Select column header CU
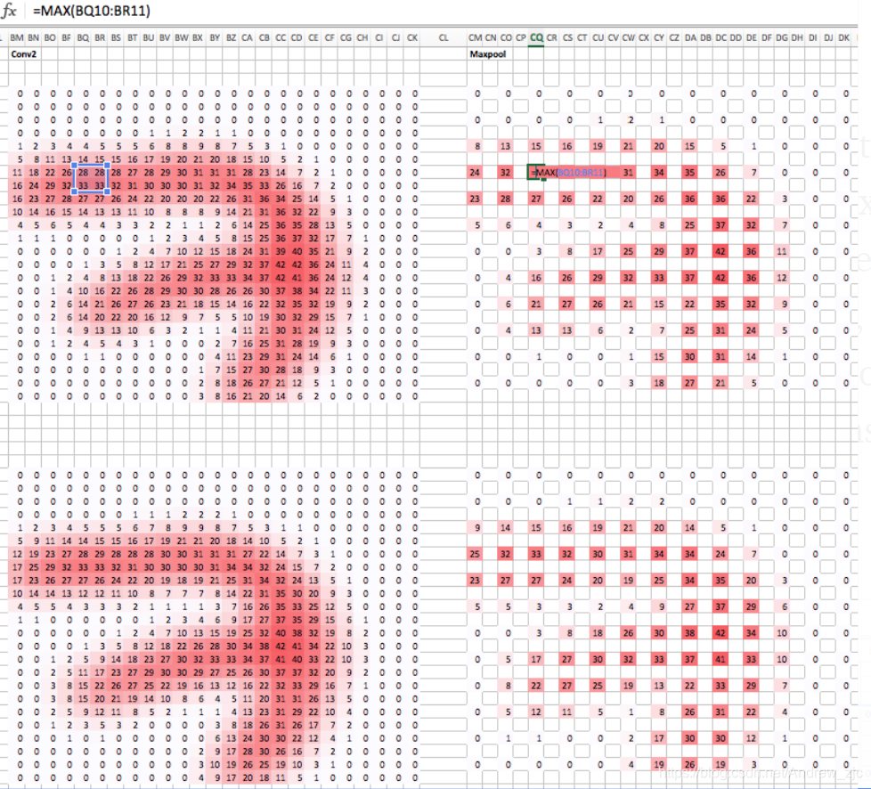Viewport: 871px width, 789px height. pos(598,37)
